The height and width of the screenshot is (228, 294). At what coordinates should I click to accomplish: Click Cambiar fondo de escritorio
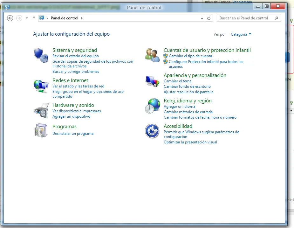187,86
